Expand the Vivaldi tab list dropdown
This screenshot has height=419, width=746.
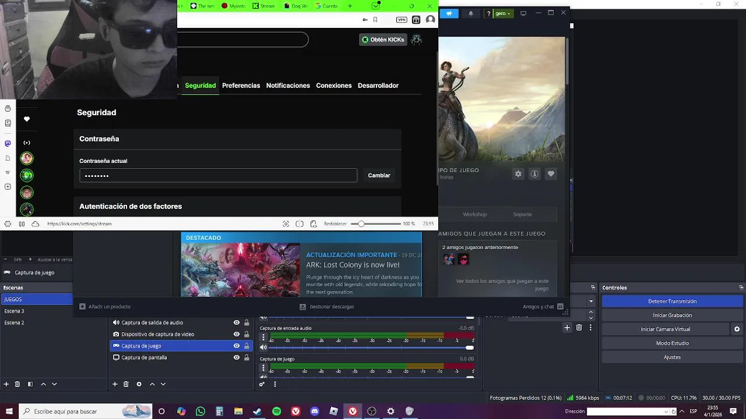376,5
